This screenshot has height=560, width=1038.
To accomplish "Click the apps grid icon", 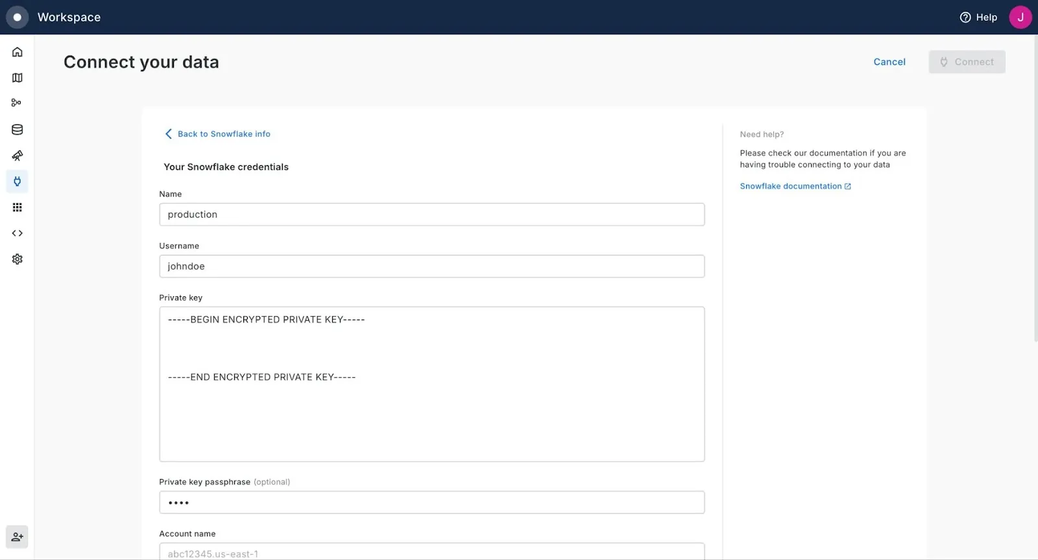I will coord(18,207).
